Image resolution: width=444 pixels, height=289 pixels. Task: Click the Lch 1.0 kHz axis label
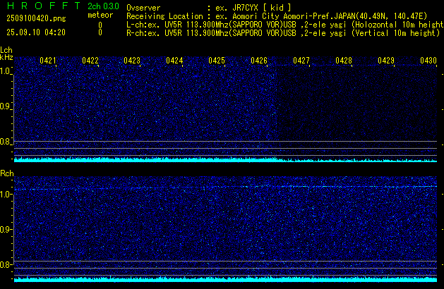(x=5, y=71)
